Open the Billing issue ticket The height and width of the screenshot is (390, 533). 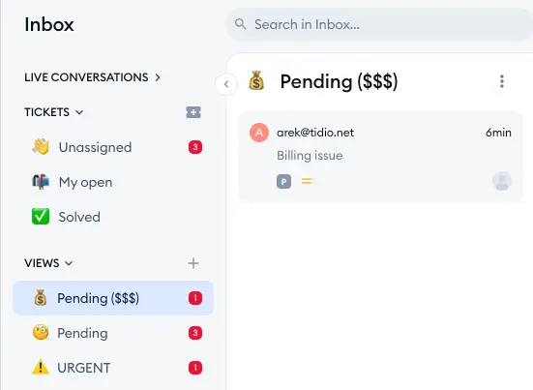pyautogui.click(x=380, y=157)
